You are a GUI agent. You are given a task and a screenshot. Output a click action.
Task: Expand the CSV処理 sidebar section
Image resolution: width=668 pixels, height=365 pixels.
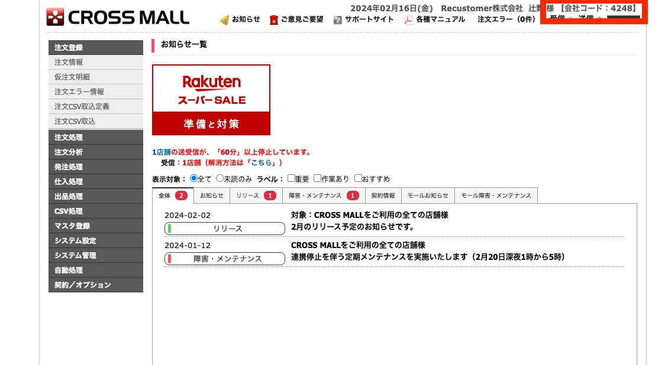[x=96, y=211]
